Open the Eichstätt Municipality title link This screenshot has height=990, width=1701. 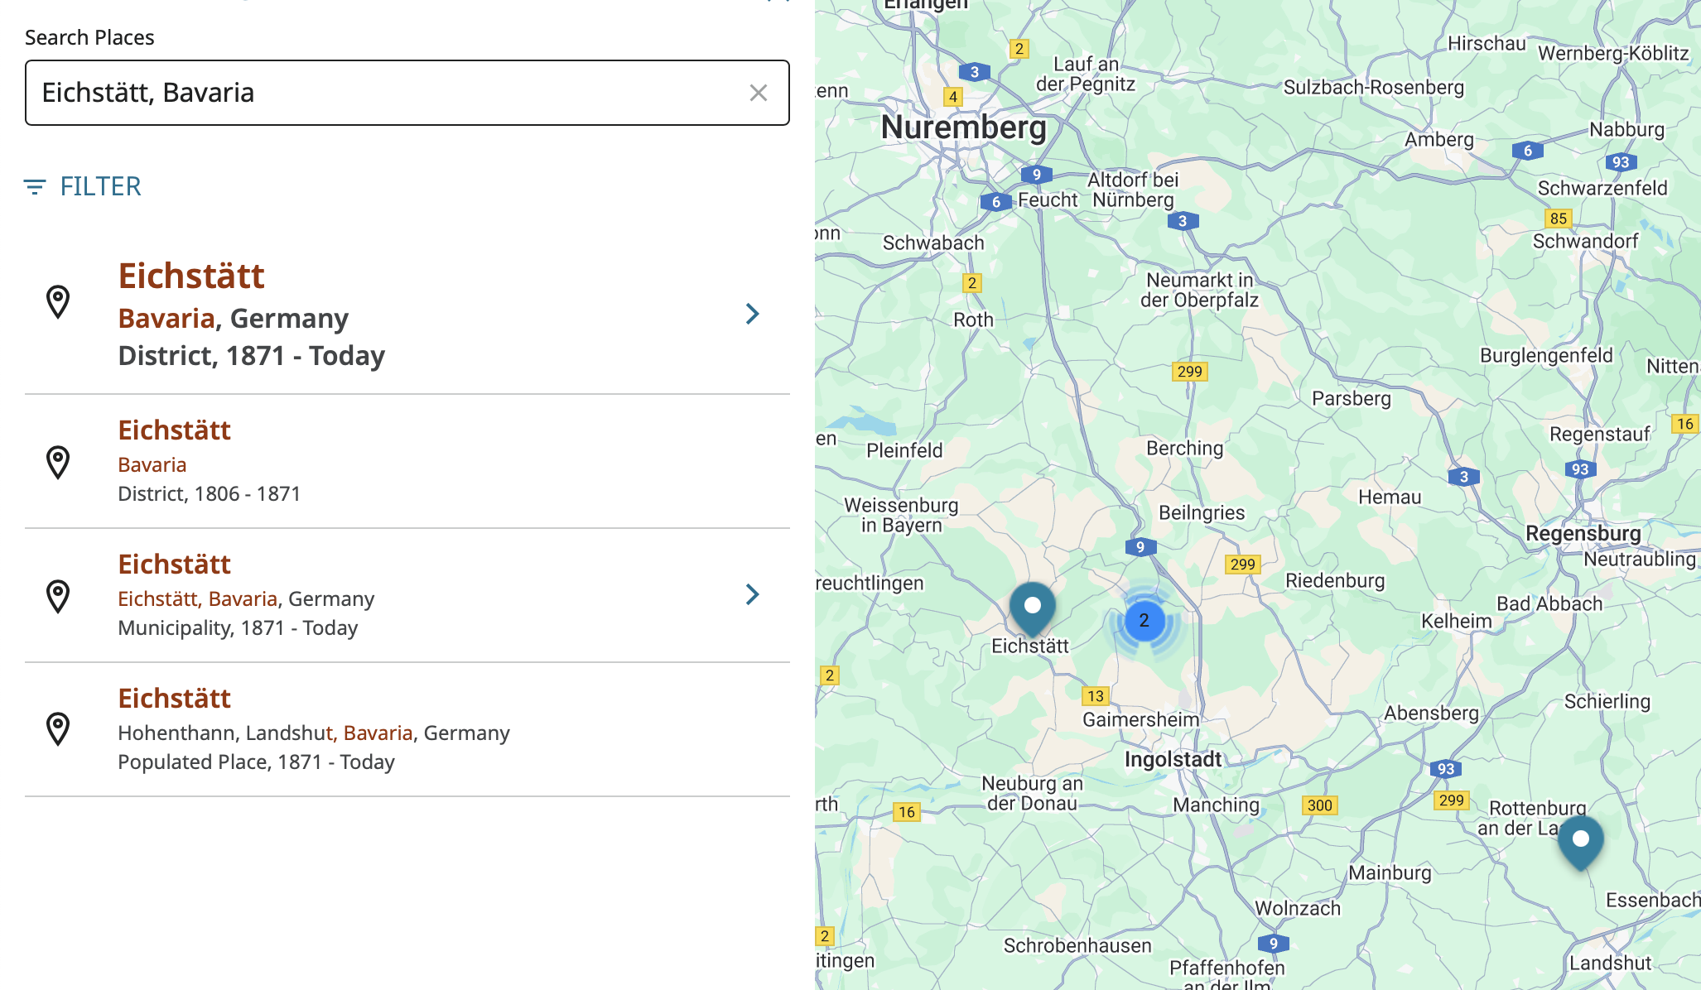174,565
